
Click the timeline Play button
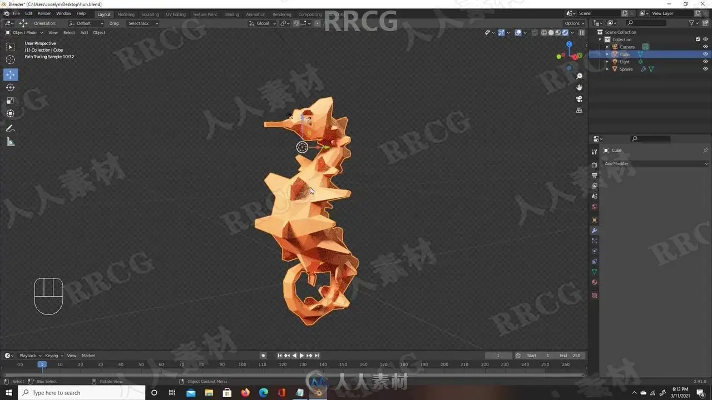point(301,356)
